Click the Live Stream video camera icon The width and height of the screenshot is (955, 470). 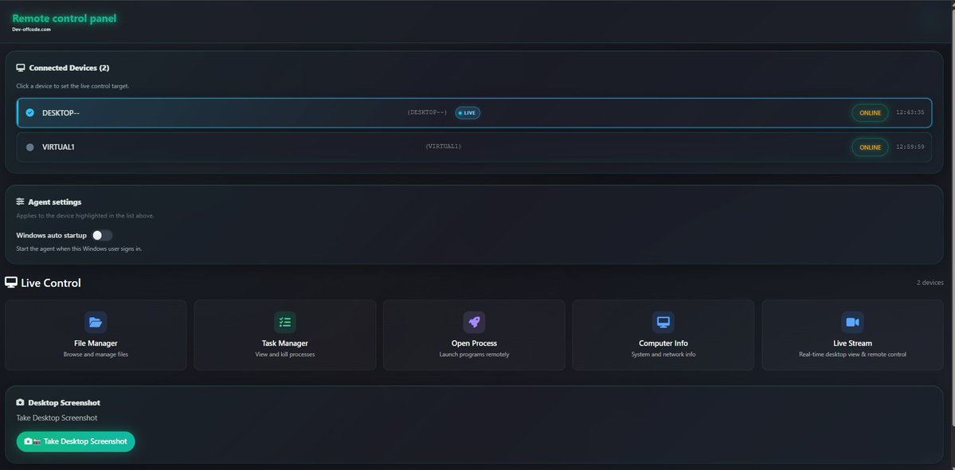[x=853, y=322]
